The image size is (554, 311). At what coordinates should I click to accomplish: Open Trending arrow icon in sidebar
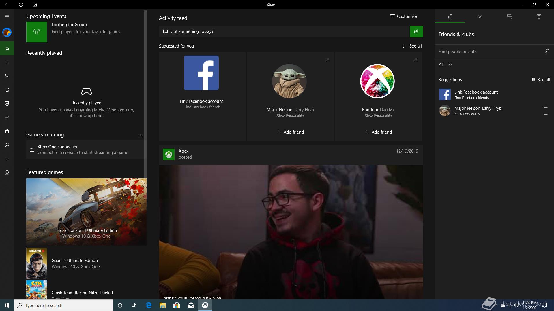(x=7, y=117)
